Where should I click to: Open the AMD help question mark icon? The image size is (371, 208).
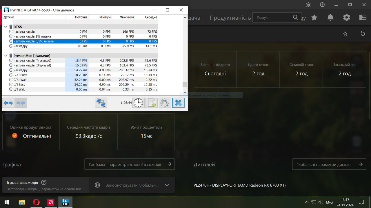[322, 5]
